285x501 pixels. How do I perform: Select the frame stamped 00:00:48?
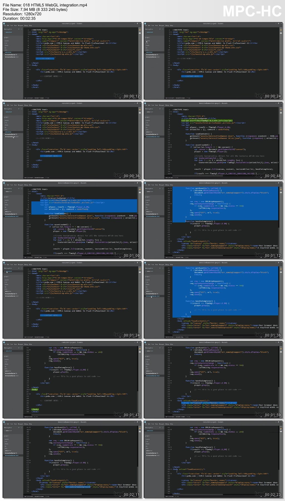pos(213,140)
